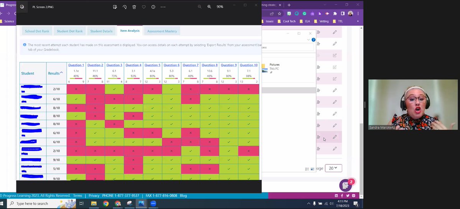This screenshot has width=460, height=209.
Task: Show hidden system tray icons
Action: tap(309, 204)
